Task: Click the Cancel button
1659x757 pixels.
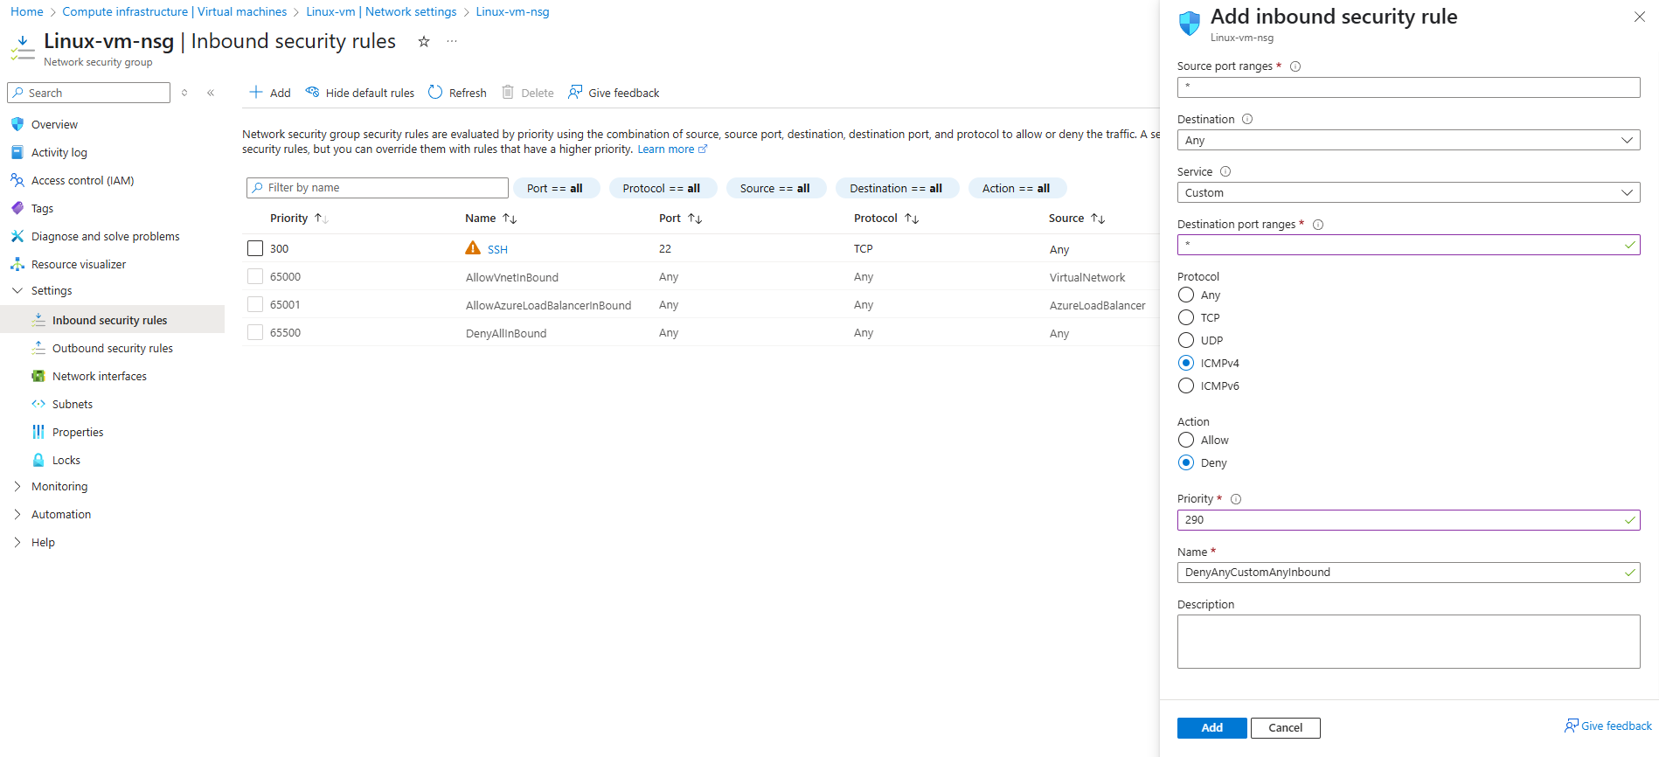Action: tap(1285, 727)
